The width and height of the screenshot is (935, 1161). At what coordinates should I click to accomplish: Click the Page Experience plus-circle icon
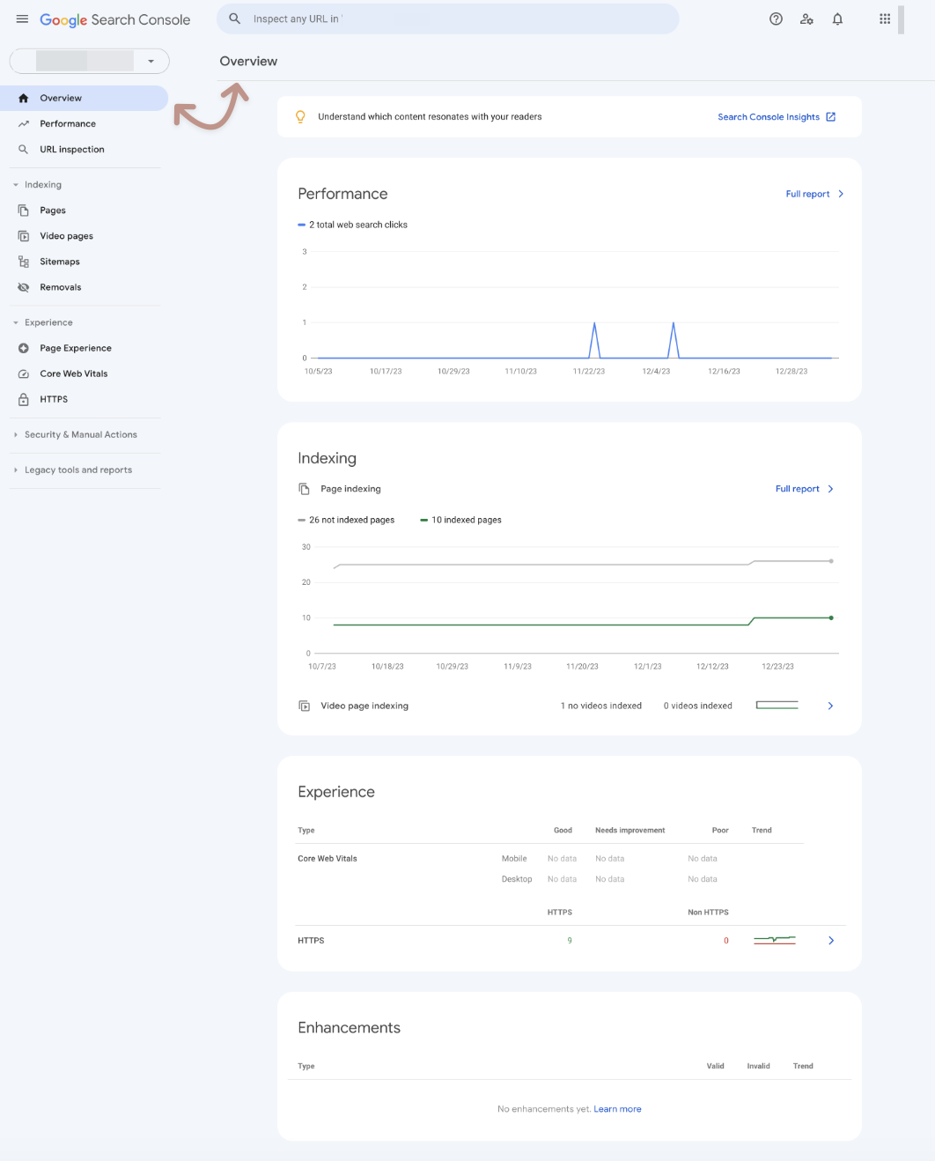[24, 348]
